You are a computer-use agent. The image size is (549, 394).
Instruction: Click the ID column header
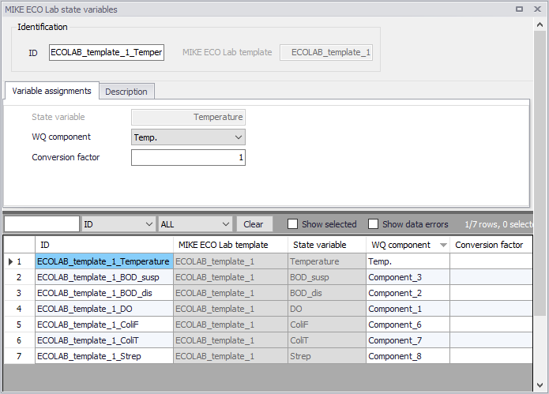click(104, 245)
